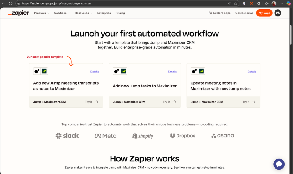
Task: Click 'Jump + Maximizer CRM' on the tasks card
Action: 129,102
